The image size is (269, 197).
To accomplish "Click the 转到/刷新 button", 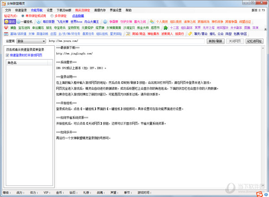I will click(x=216, y=41).
